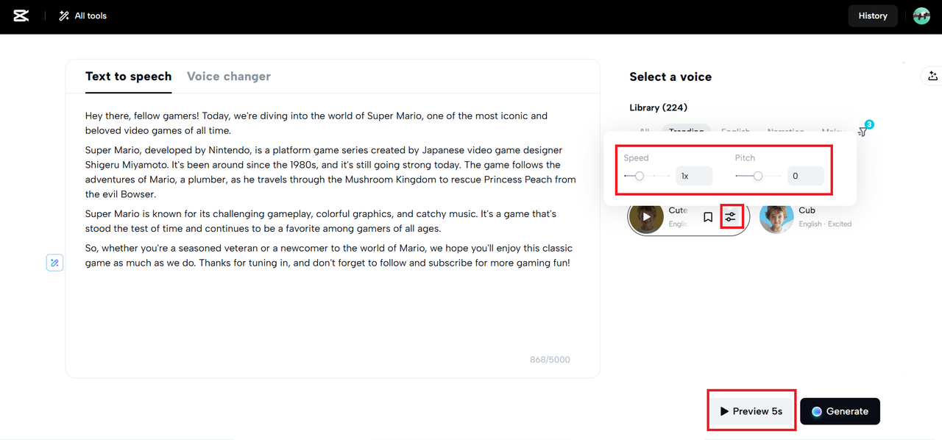Image resolution: width=942 pixels, height=440 pixels.
Task: Select the Text to speech tab
Action: pos(128,77)
